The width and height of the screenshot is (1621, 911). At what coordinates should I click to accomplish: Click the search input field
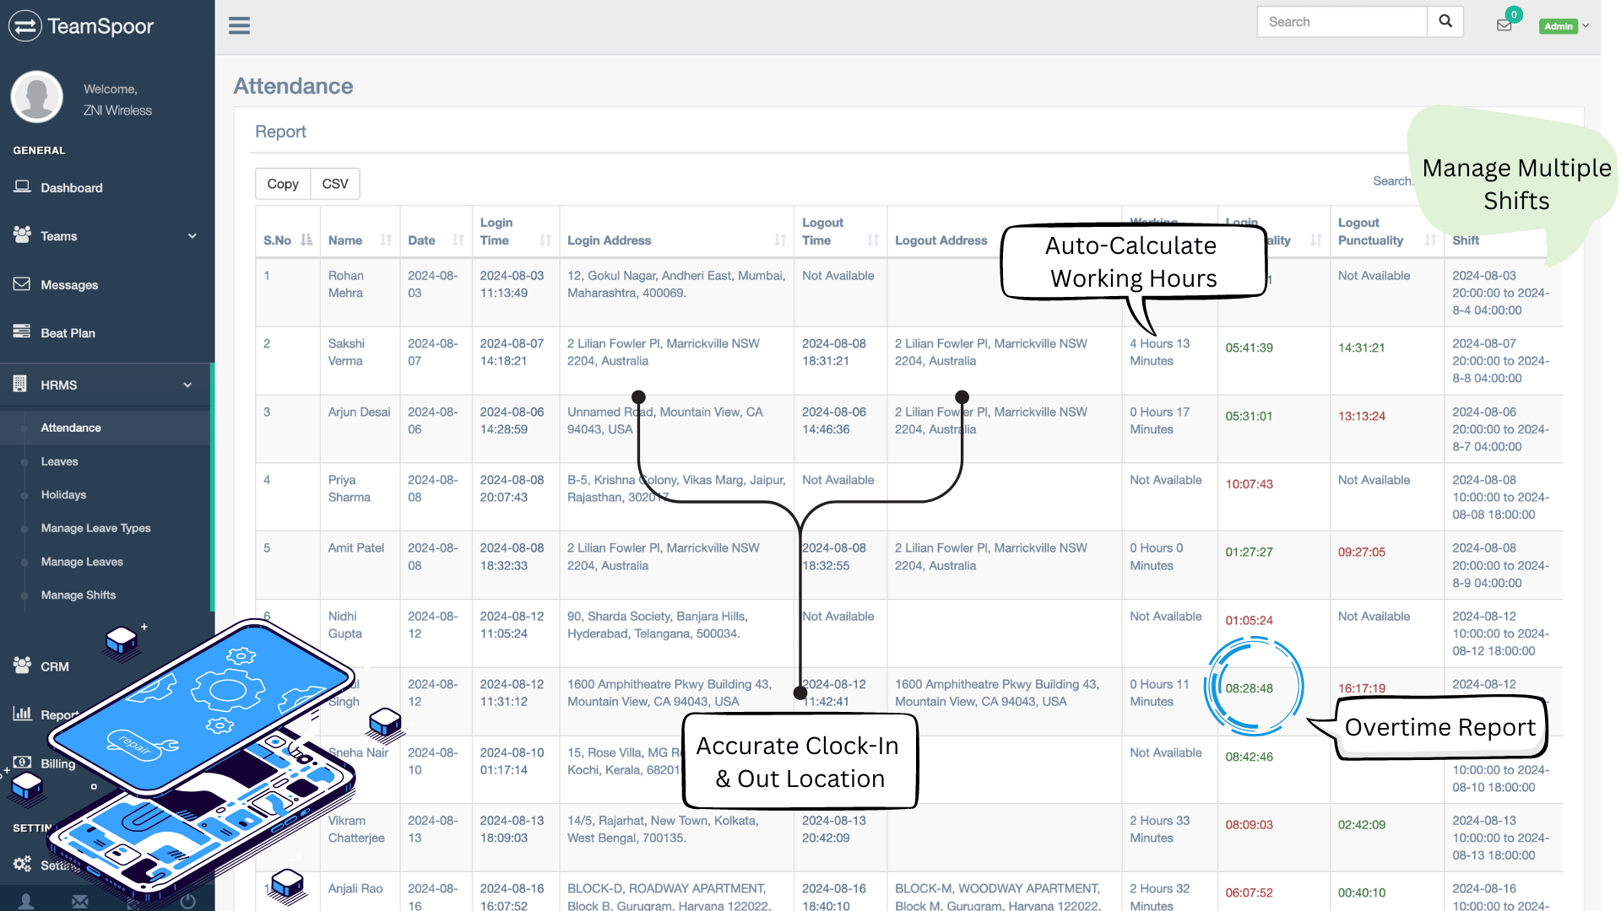(x=1342, y=21)
